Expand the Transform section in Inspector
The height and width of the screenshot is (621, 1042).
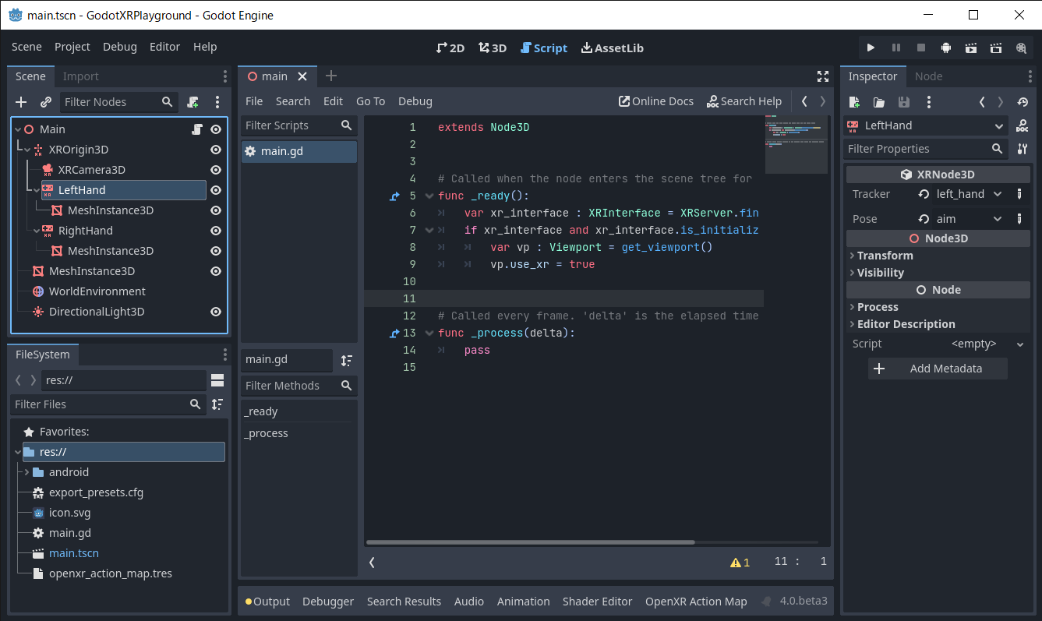(x=885, y=256)
